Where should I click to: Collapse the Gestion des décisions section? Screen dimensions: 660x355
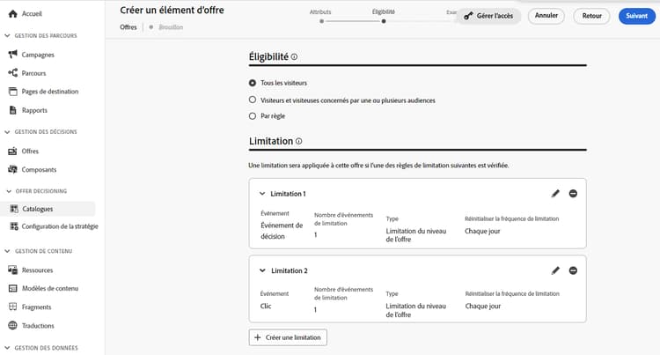(7, 132)
